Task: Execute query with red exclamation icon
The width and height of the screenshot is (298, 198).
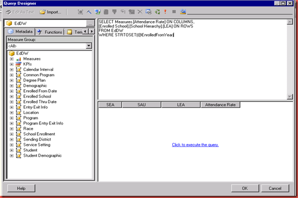Action: pyautogui.click(x=165, y=12)
